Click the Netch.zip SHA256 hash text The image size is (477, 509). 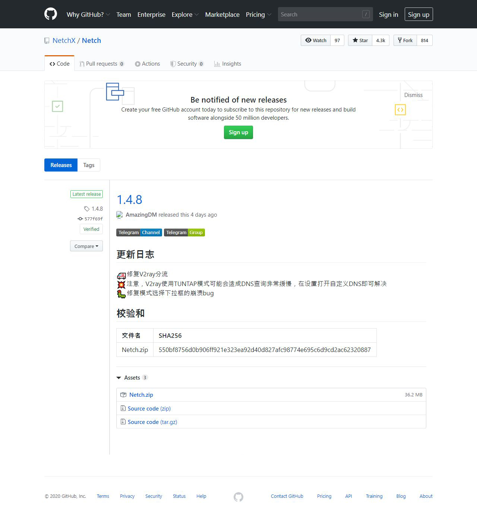[265, 350]
